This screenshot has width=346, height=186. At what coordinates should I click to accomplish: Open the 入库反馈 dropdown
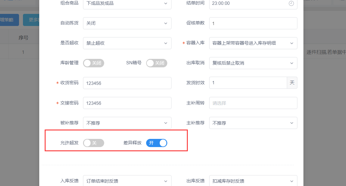pos(127,181)
